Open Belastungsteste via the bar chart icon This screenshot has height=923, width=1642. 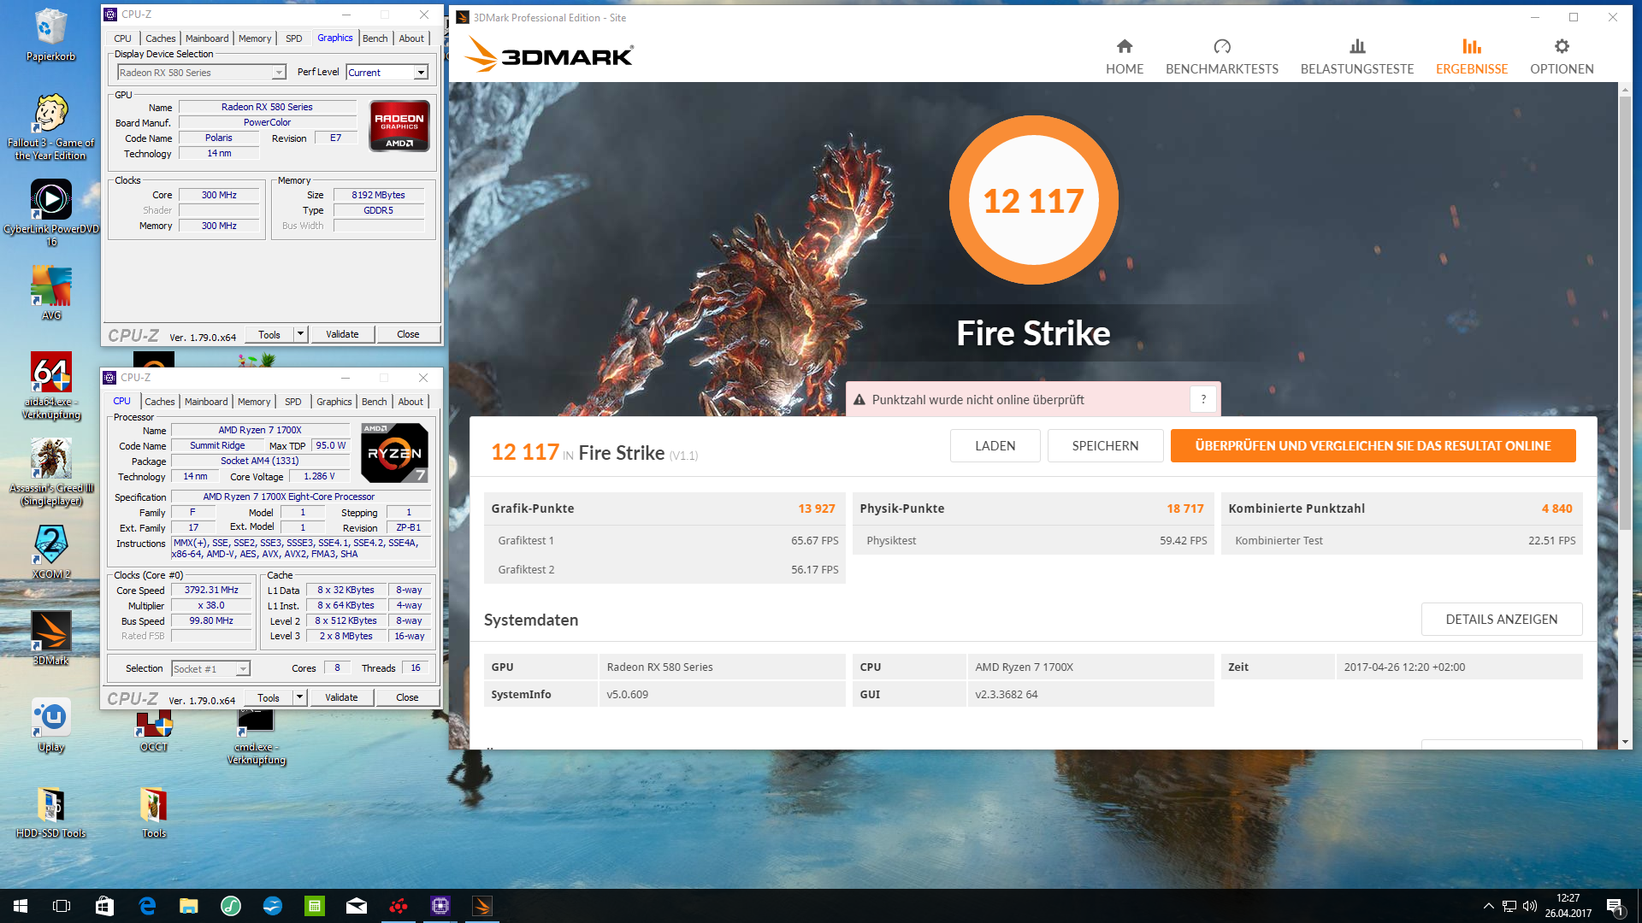(x=1356, y=46)
